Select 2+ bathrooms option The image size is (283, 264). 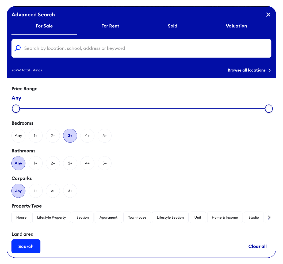[53, 163]
